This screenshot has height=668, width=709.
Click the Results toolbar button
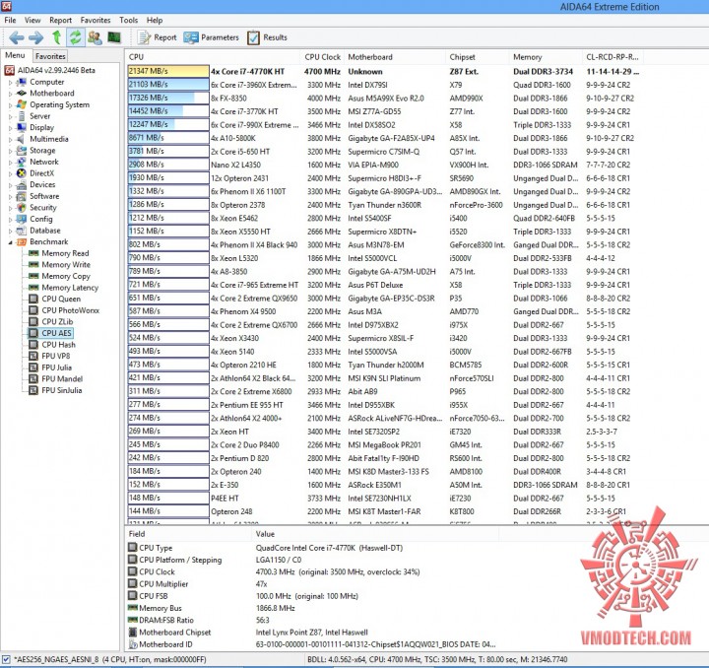267,37
